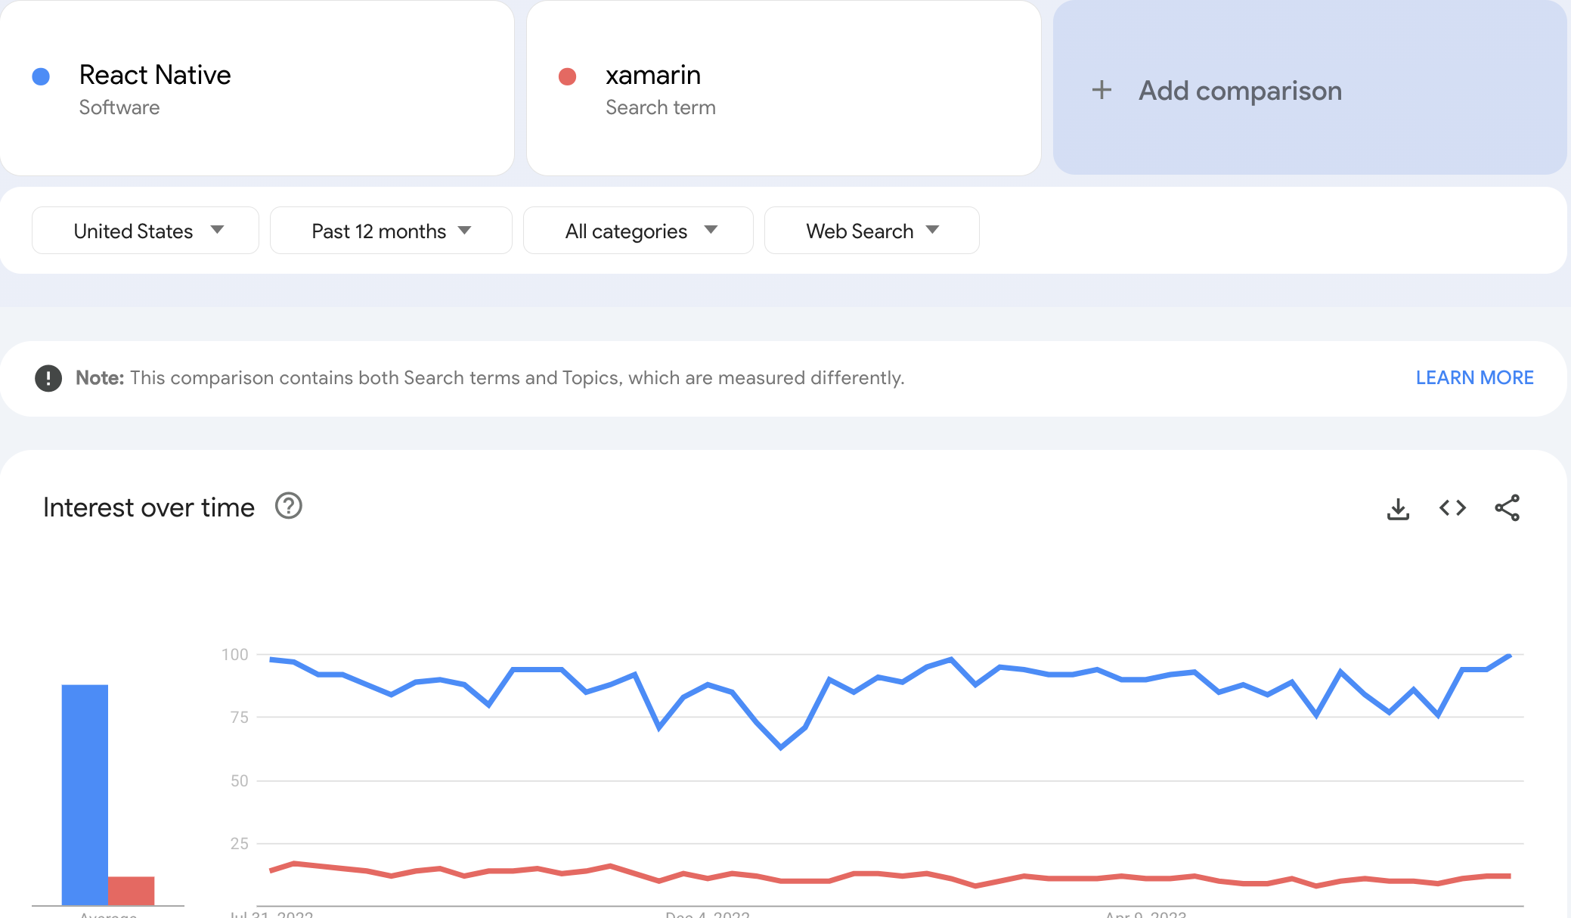
Task: Click the 100 axis label
Action: (235, 655)
